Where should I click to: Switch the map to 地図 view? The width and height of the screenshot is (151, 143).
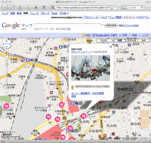[120, 40]
